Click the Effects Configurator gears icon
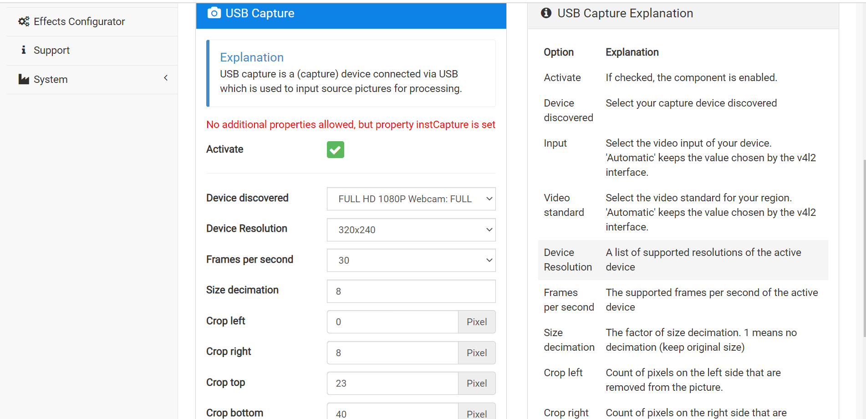The image size is (866, 419). [x=24, y=21]
